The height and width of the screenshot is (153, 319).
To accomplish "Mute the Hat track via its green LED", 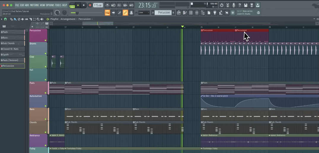I will 45,80.
